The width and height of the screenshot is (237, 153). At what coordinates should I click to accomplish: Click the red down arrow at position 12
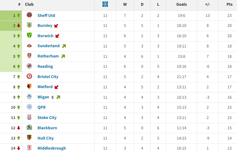[x=19, y=128]
